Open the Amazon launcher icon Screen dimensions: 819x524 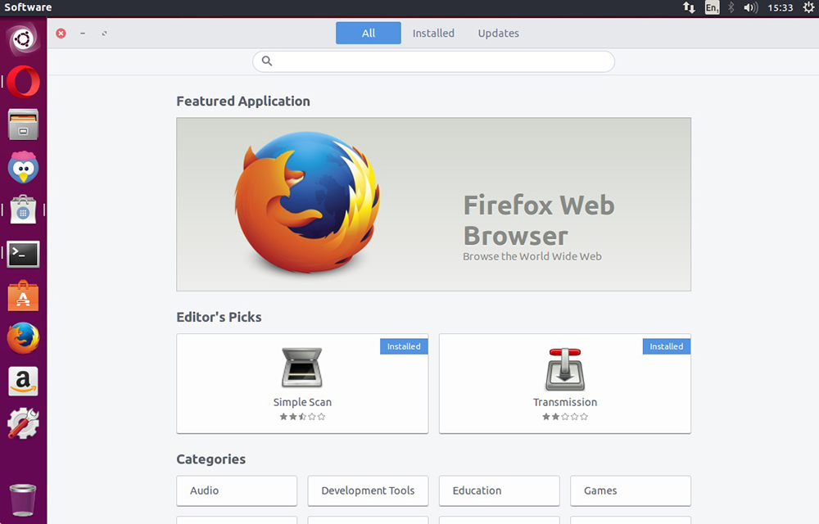click(x=23, y=381)
